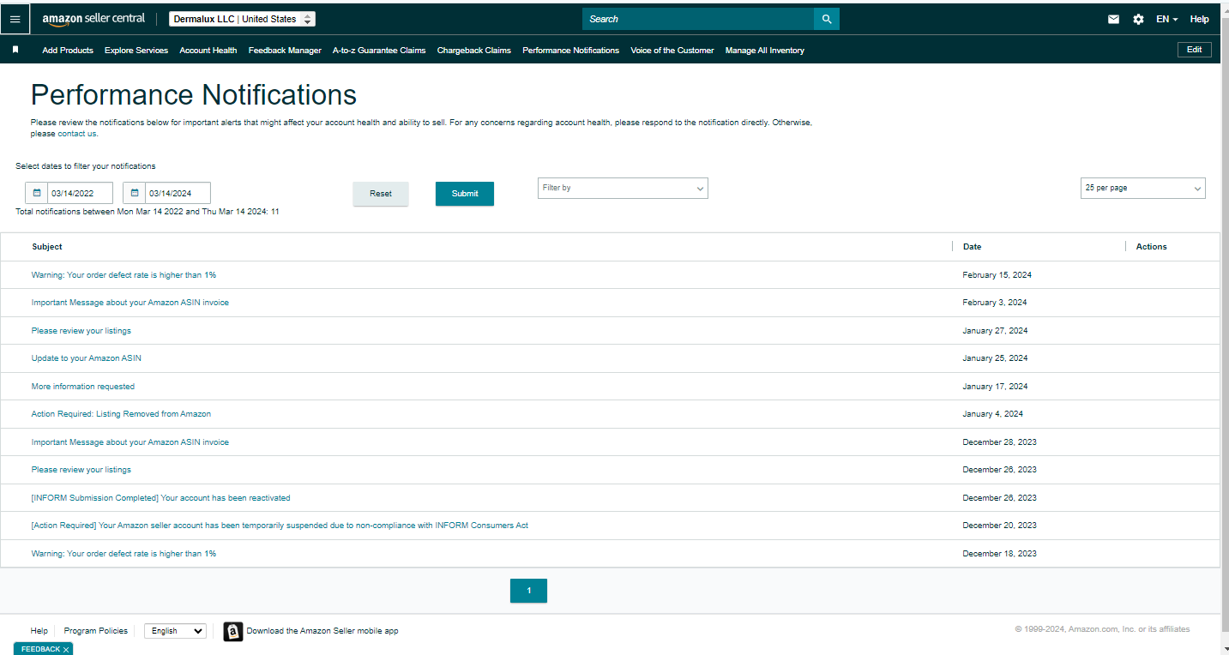Viewport: 1229px width, 655px height.
Task: Click the Edit navigation button
Action: (x=1194, y=50)
